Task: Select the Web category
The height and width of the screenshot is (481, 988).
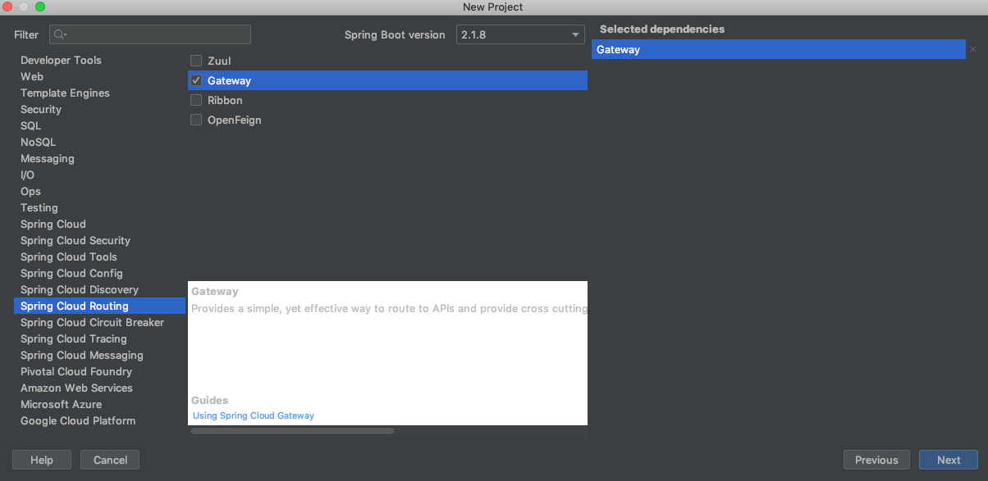Action: coord(32,76)
